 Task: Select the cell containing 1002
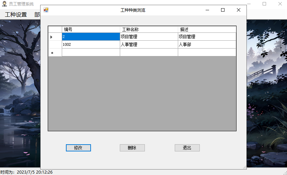(x=91, y=44)
